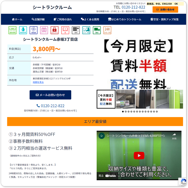The width and height of the screenshot is (188, 188).
Task: Select the first carousel dot
Action: coord(123,112)
